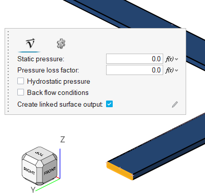Click the green Y axis line
This screenshot has width=205, height=196.
[48, 185]
